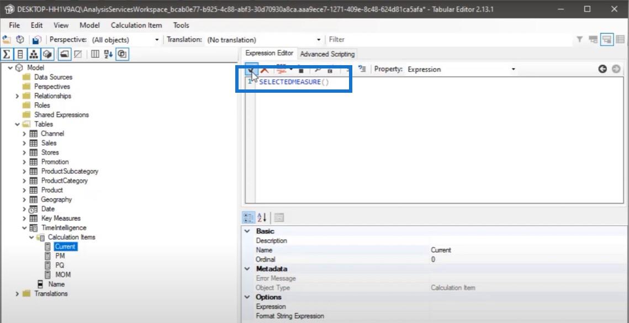Screen dimensions: 629x323
Task: Click the black square stop icon
Action: (302, 70)
